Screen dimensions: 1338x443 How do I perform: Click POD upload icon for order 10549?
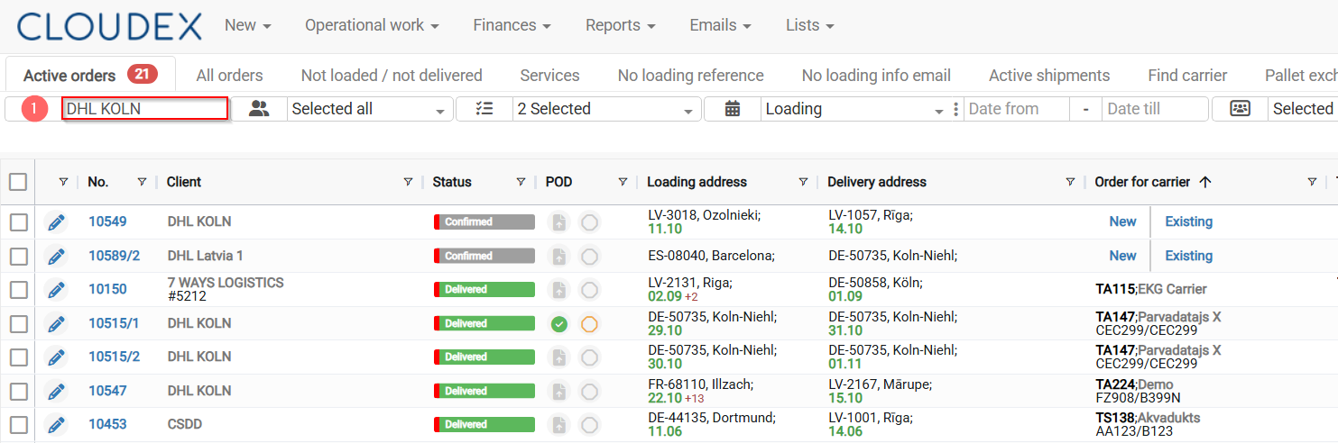pos(559,222)
